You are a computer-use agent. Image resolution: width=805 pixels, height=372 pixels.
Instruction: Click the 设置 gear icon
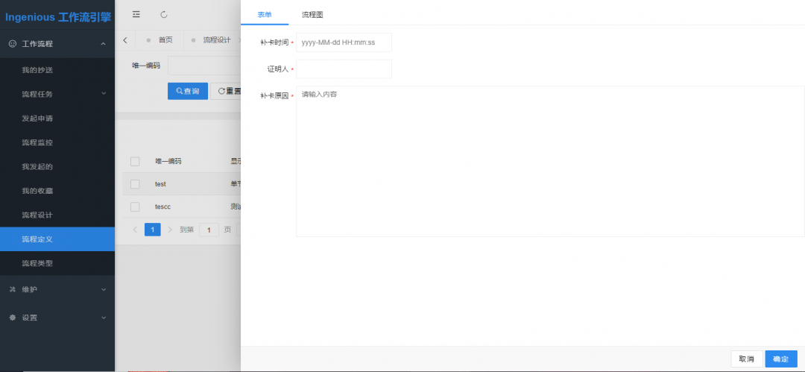pos(13,318)
